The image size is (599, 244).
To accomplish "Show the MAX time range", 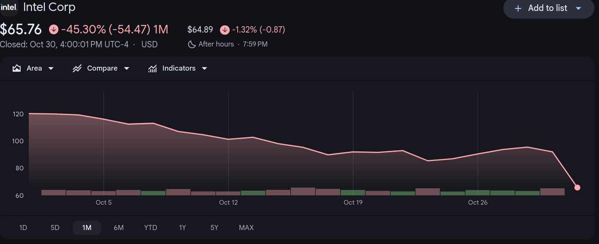I will 246,228.
